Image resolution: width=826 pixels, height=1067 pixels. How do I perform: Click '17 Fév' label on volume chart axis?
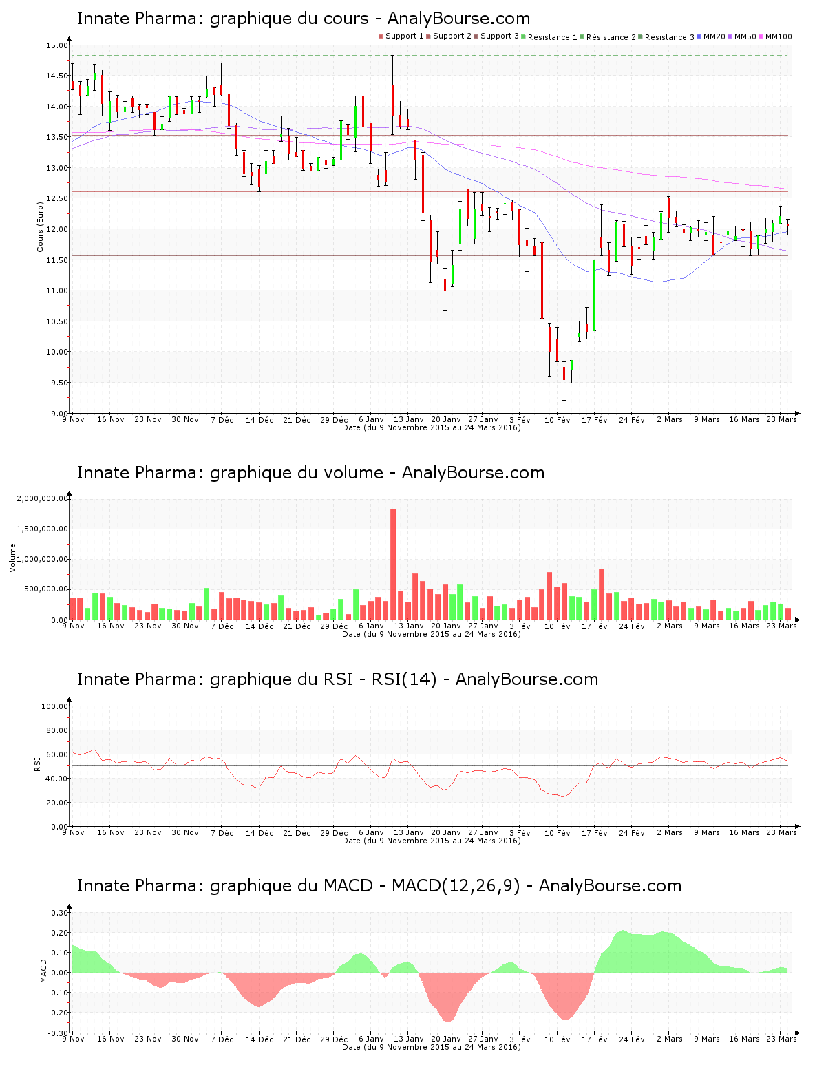(x=595, y=626)
